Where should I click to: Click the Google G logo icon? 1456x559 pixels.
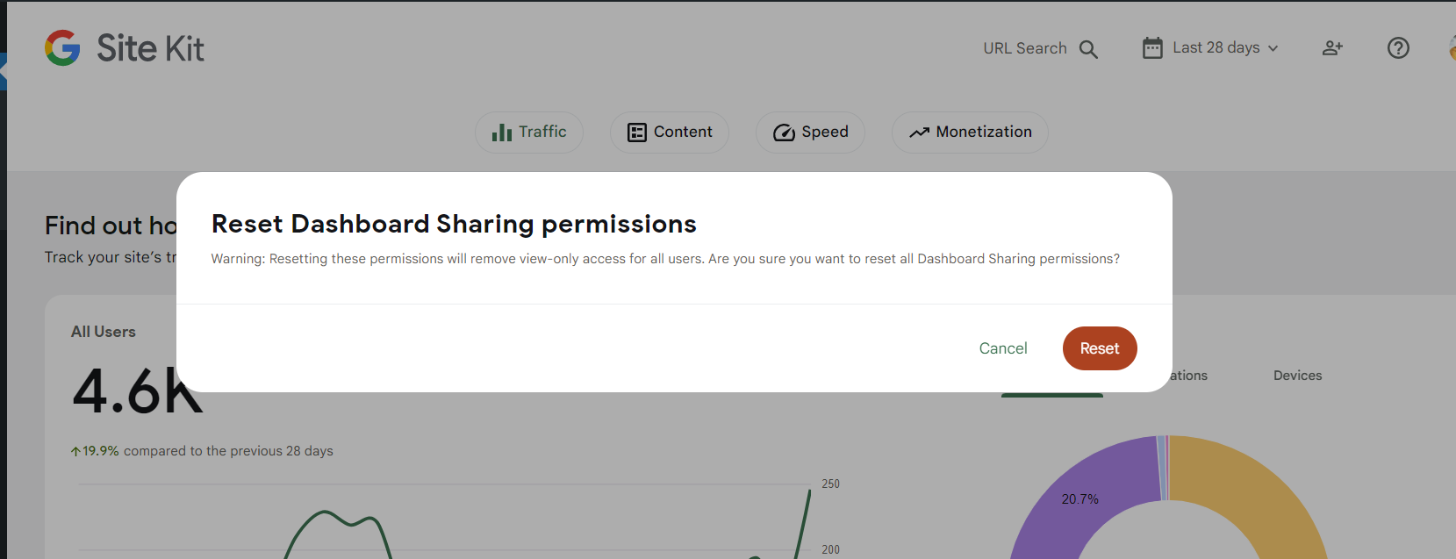coord(62,48)
